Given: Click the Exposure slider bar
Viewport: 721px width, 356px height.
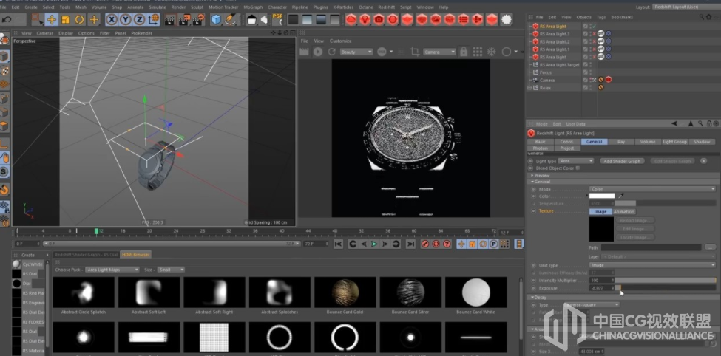Looking at the screenshot, I should click(666, 288).
